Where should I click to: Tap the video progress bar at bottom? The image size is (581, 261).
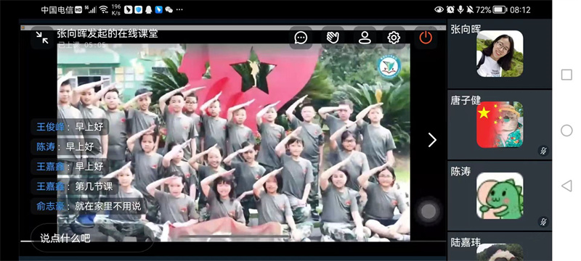pyautogui.click(x=233, y=241)
